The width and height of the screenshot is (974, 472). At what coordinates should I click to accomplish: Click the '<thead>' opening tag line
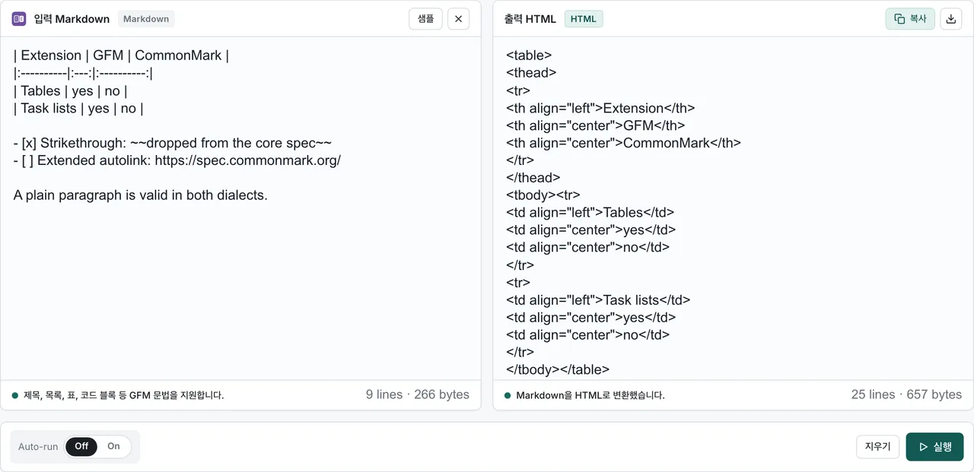pyautogui.click(x=531, y=73)
